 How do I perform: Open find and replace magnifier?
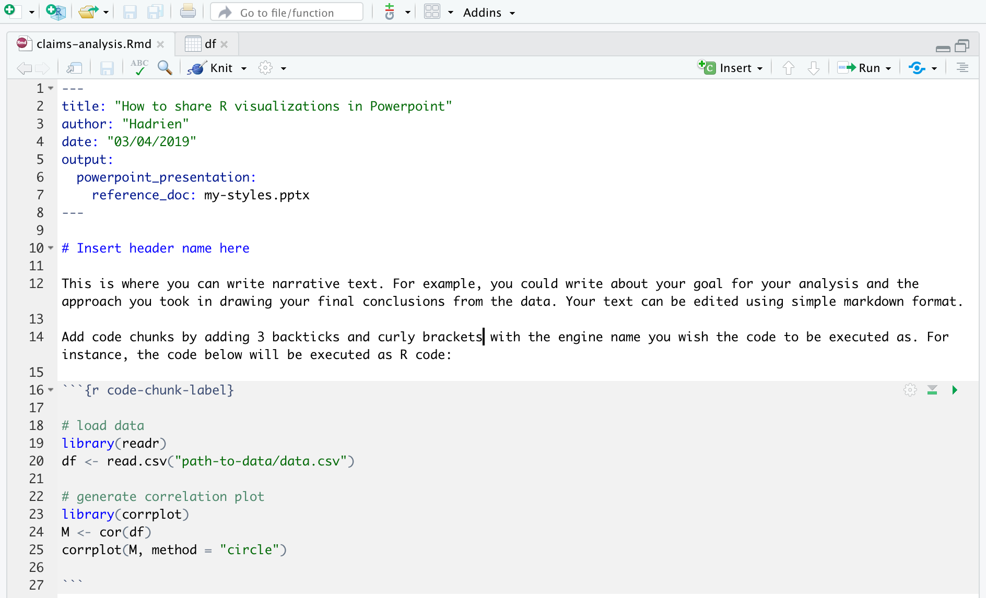(x=165, y=68)
